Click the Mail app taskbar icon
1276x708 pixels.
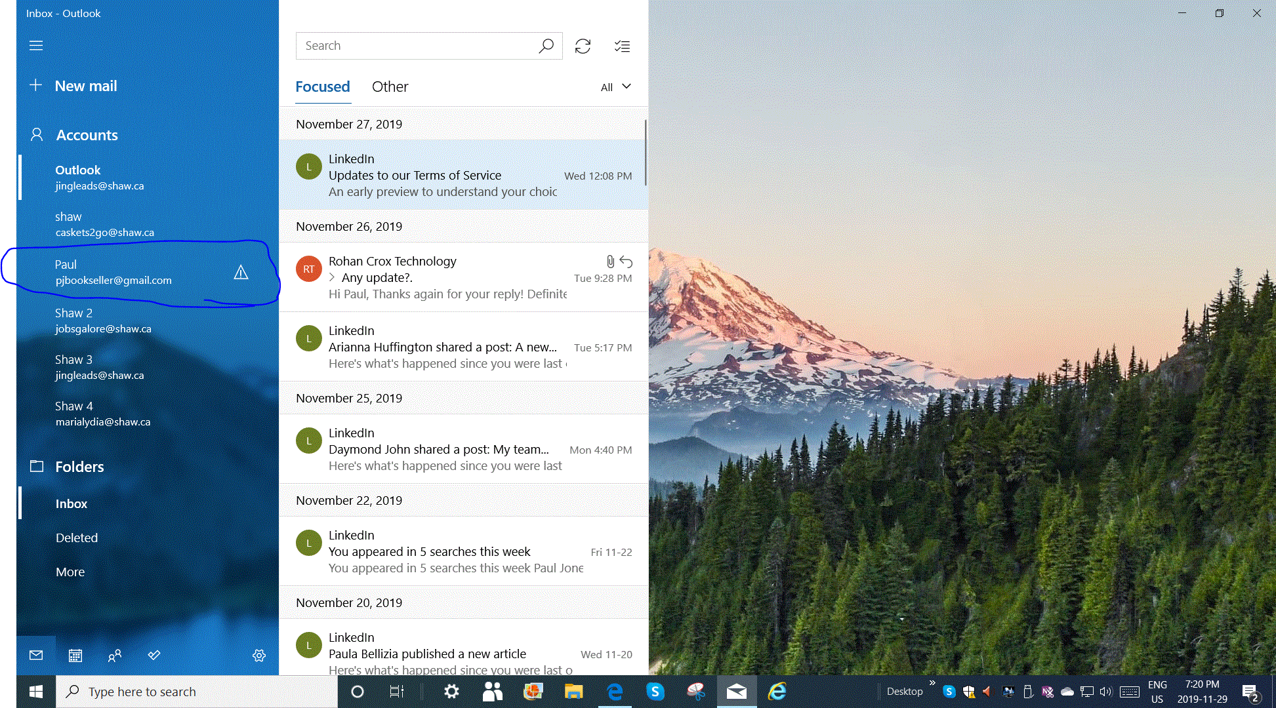737,692
